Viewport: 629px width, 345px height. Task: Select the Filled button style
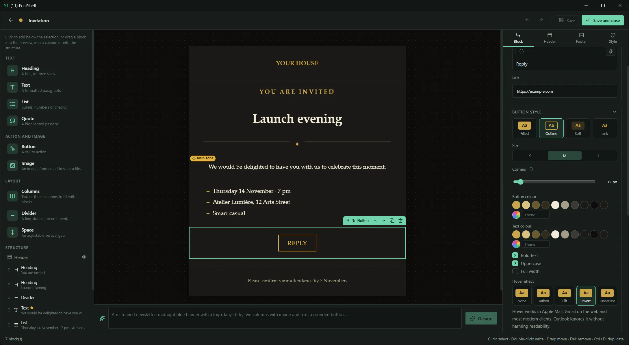coord(524,128)
